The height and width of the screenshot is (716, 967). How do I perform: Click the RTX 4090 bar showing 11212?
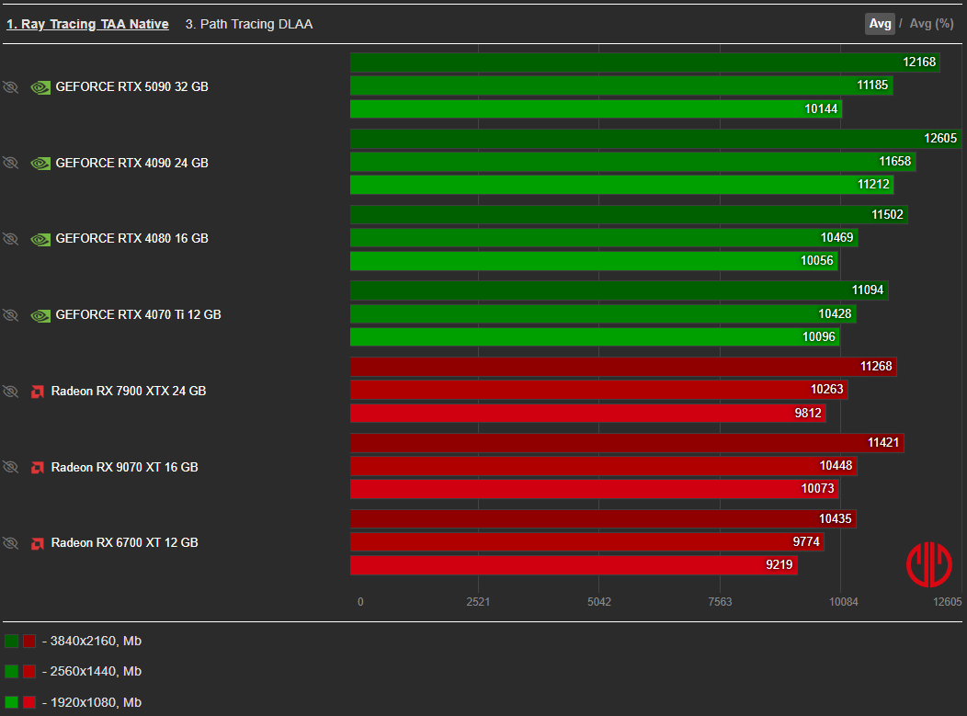click(x=622, y=185)
